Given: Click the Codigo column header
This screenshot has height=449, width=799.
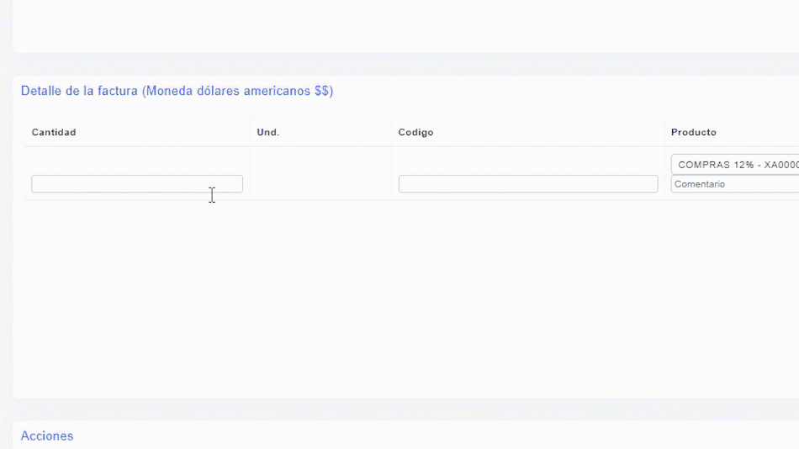Looking at the screenshot, I should (415, 133).
